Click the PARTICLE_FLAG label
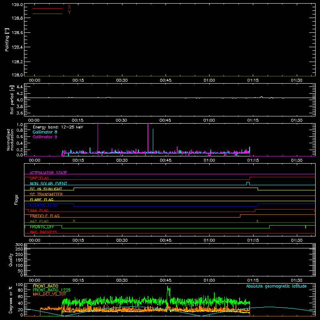 45,216
